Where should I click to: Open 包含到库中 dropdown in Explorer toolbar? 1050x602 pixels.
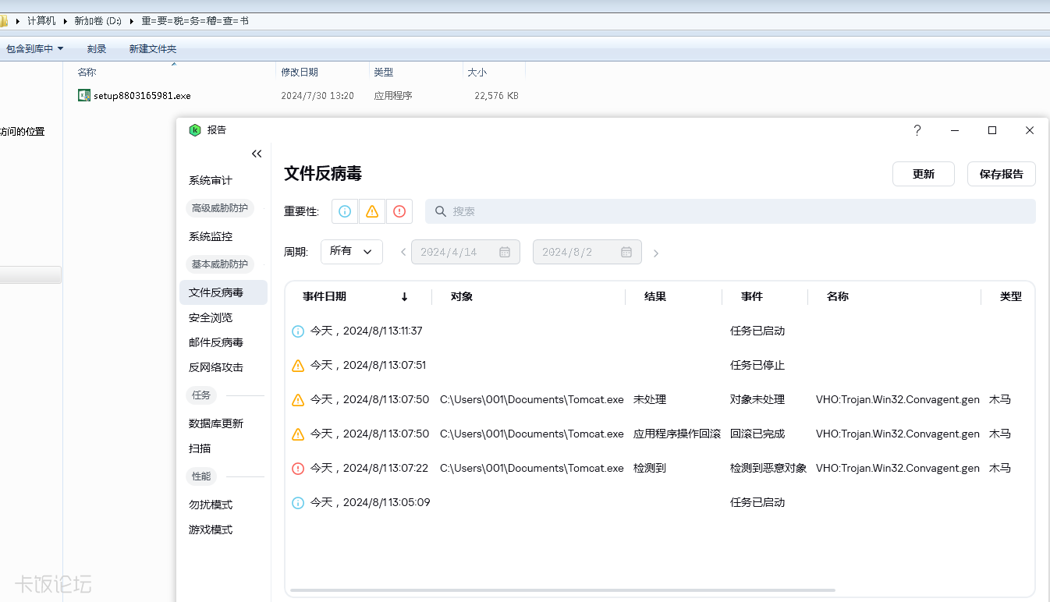click(x=34, y=48)
